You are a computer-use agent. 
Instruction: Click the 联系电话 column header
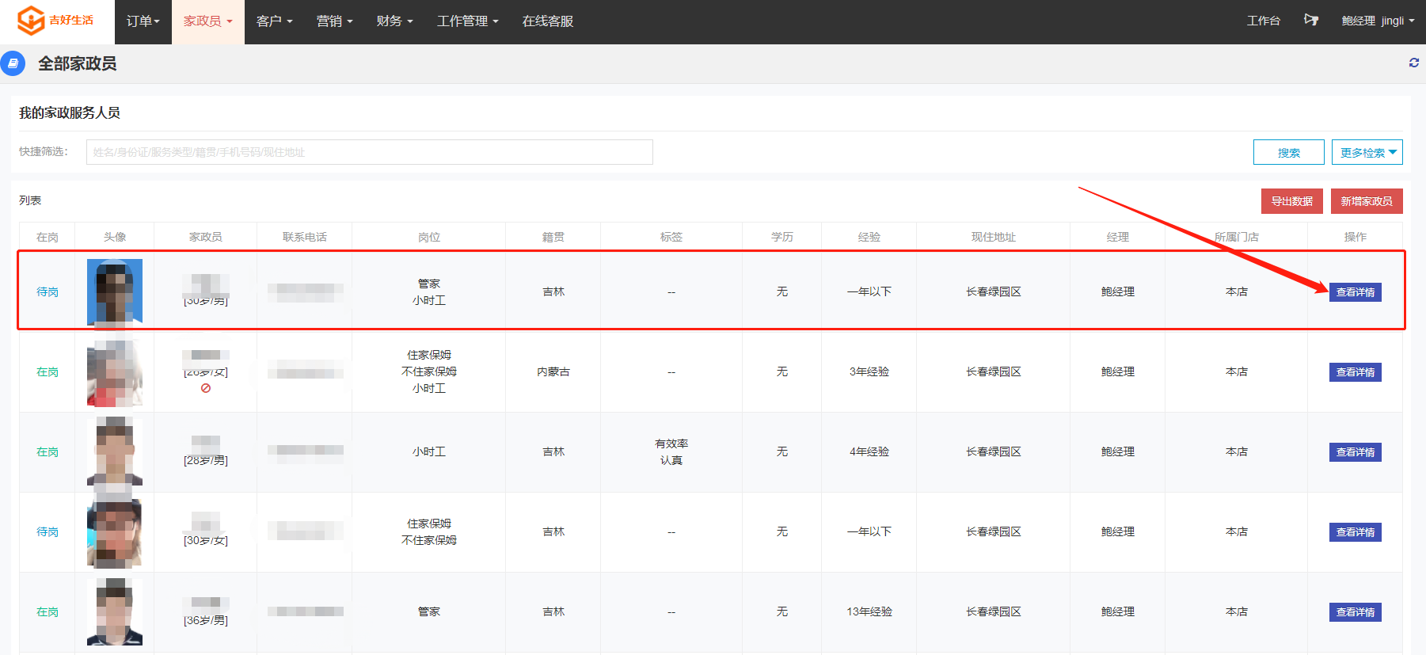(305, 237)
